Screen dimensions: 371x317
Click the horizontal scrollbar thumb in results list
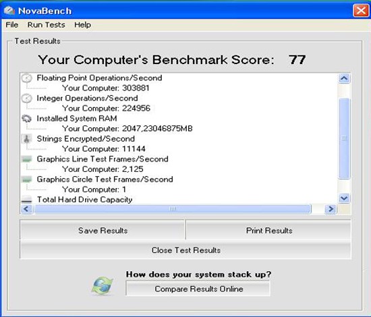coord(173,209)
